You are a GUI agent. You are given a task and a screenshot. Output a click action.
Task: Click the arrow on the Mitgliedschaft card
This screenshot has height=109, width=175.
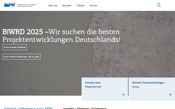pyautogui.click(x=123, y=94)
